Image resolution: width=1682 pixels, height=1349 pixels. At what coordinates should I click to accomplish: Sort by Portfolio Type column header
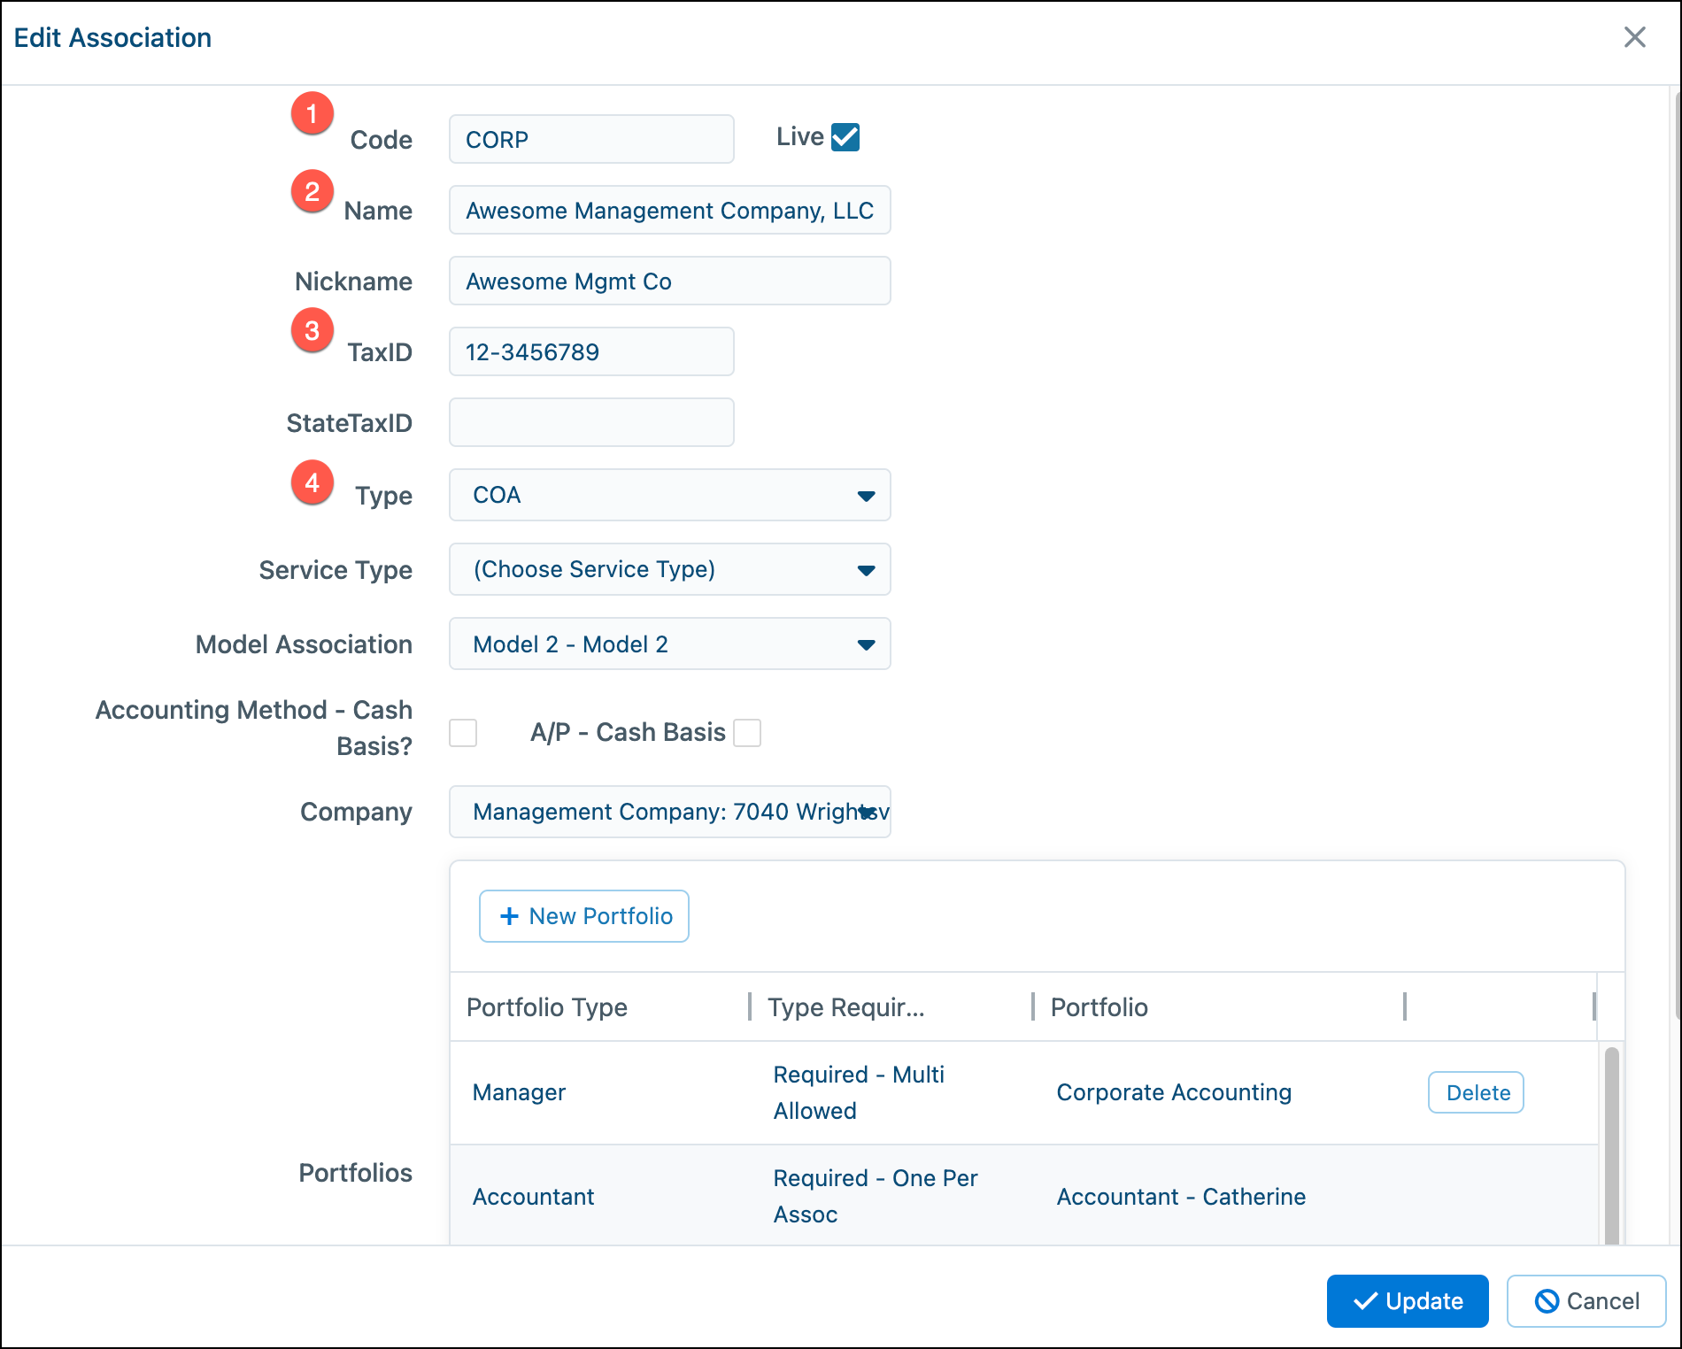click(547, 1007)
